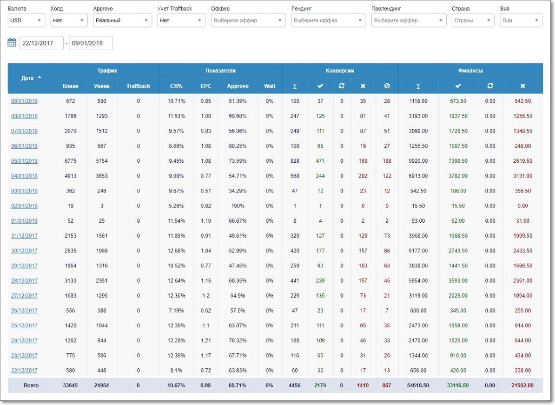Sort by the Конверсии total sum icon
The width and height of the screenshot is (555, 405).
click(295, 86)
